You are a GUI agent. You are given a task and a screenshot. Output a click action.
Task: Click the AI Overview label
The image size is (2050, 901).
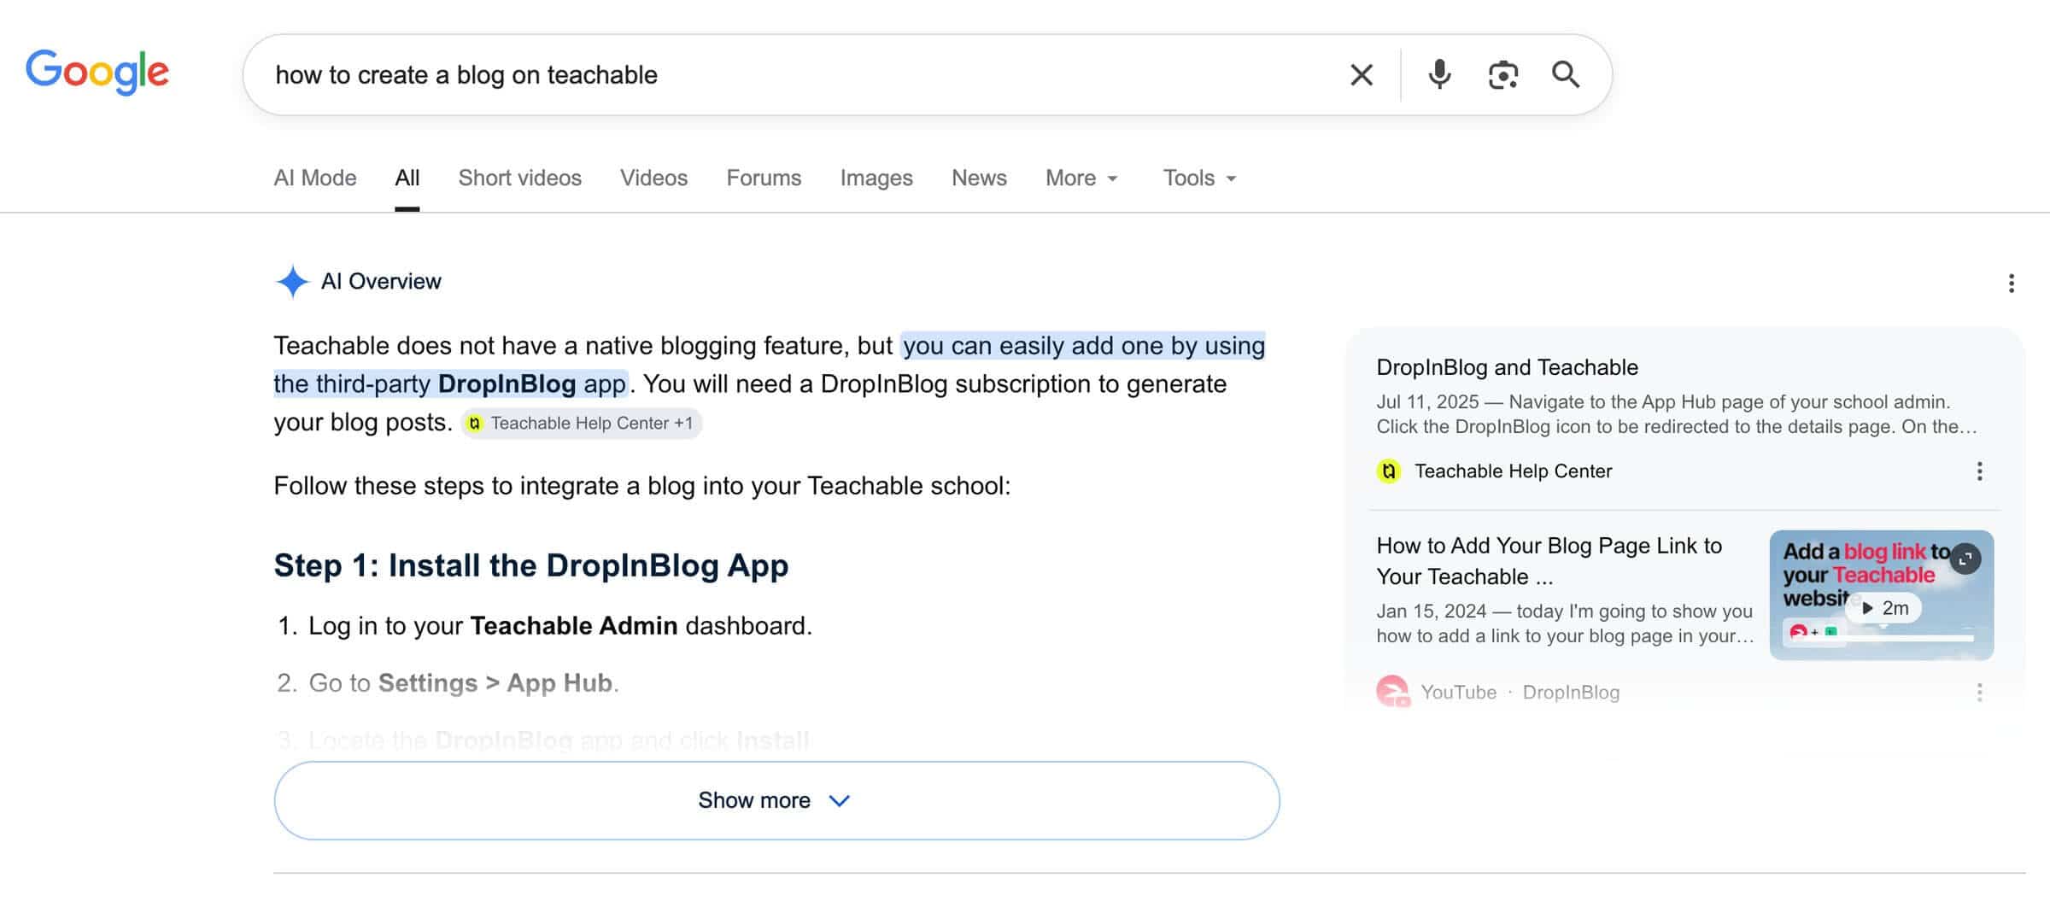[381, 282]
